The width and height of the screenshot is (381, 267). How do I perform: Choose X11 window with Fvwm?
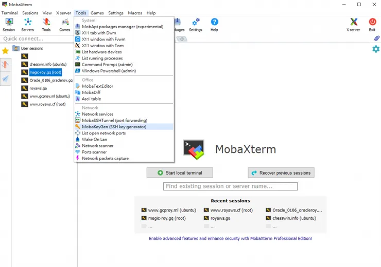click(124, 39)
